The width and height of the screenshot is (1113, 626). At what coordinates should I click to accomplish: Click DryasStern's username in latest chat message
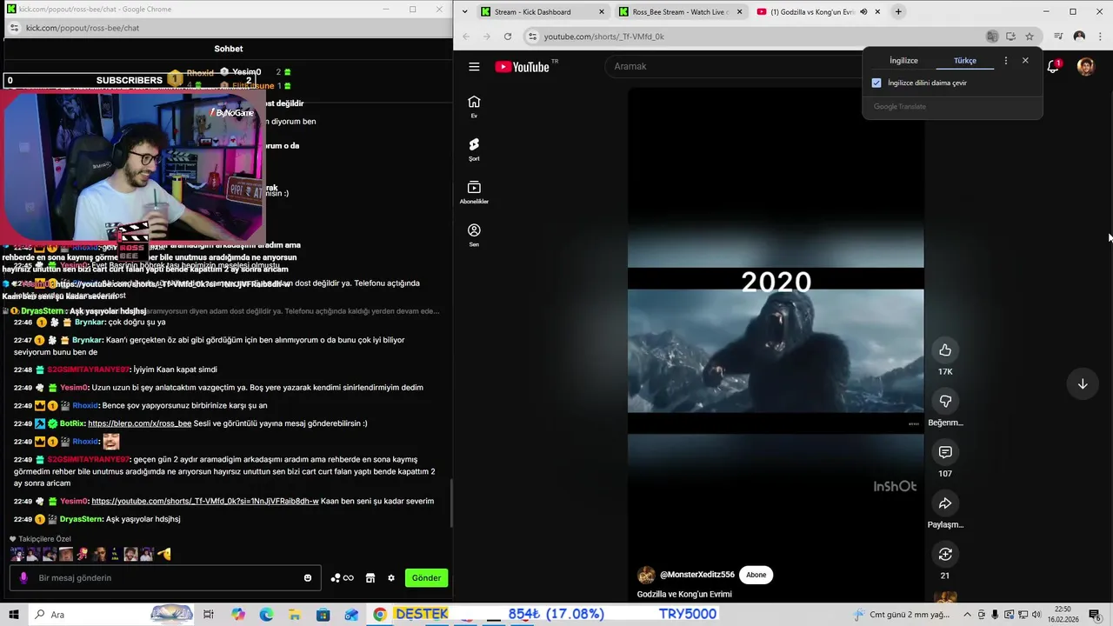tap(80, 519)
